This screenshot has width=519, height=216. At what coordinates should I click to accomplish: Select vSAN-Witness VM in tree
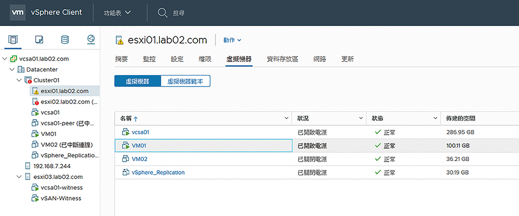click(61, 198)
